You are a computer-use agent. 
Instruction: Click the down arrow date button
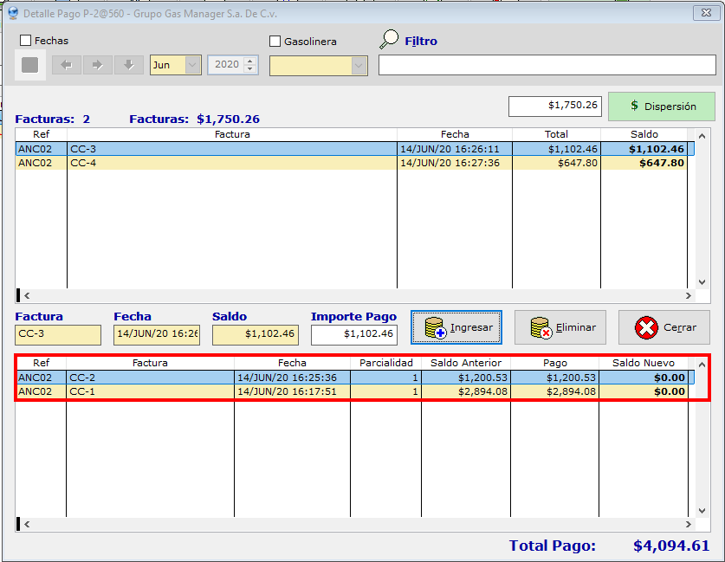(x=128, y=65)
